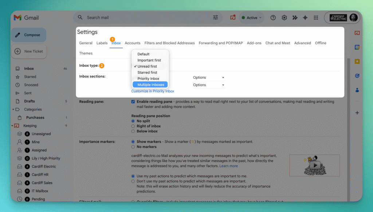The width and height of the screenshot is (373, 212).
Task: Click the Purchases bag icon
Action: click(20, 117)
